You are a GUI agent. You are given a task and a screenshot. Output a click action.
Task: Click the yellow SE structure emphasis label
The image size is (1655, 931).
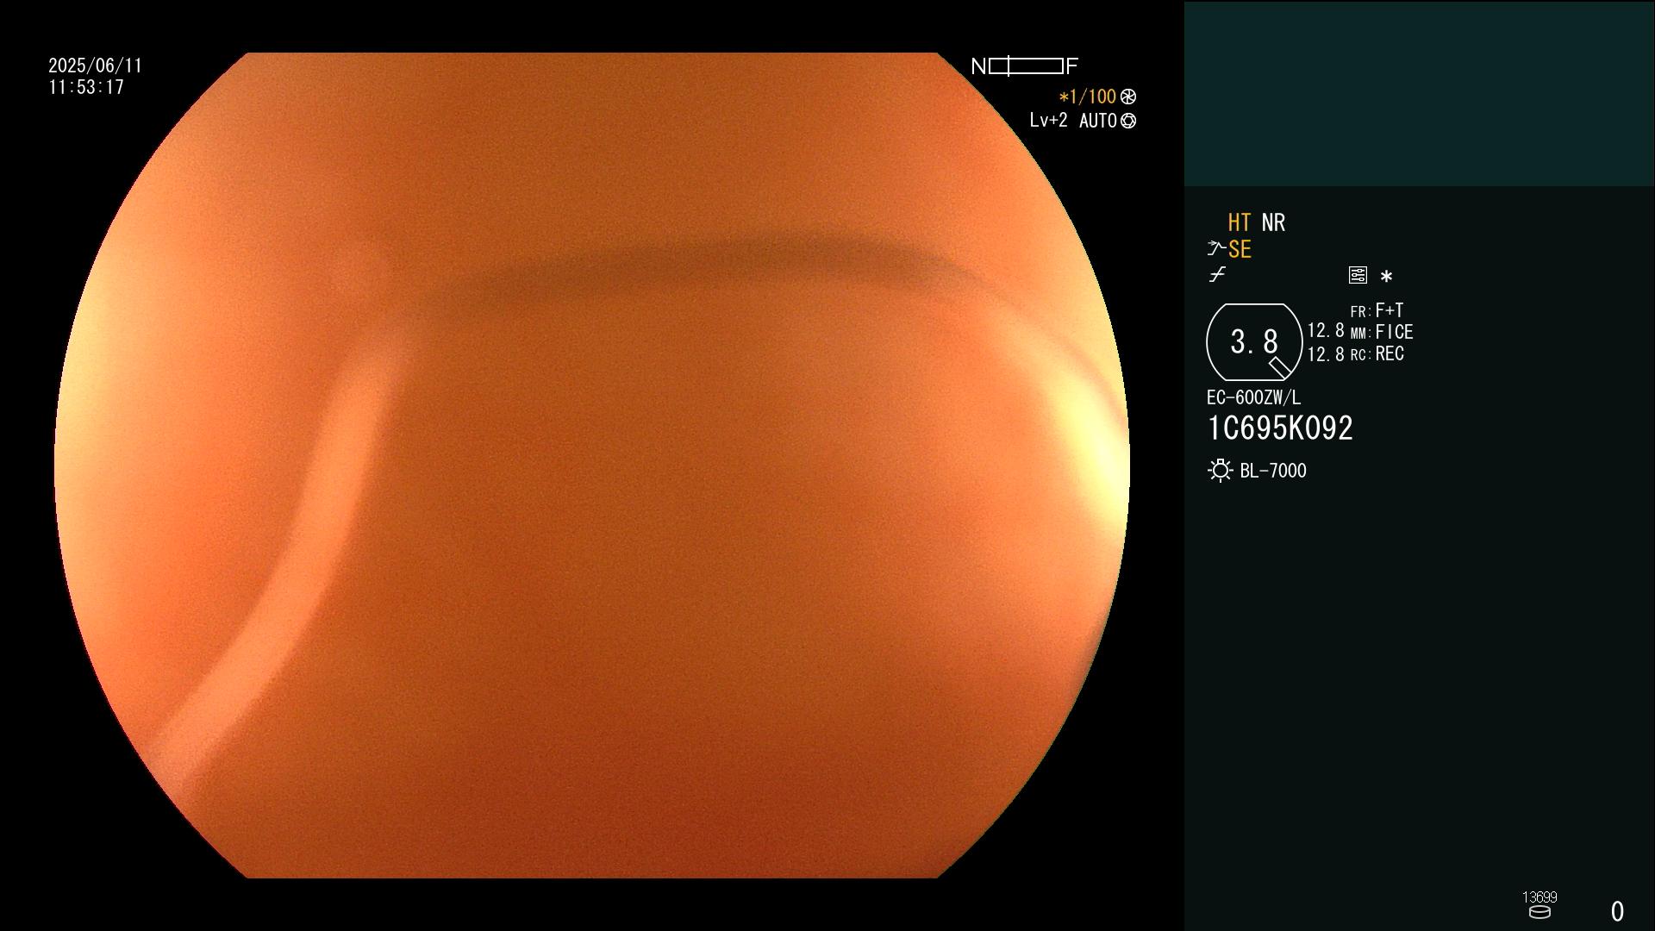click(1240, 250)
